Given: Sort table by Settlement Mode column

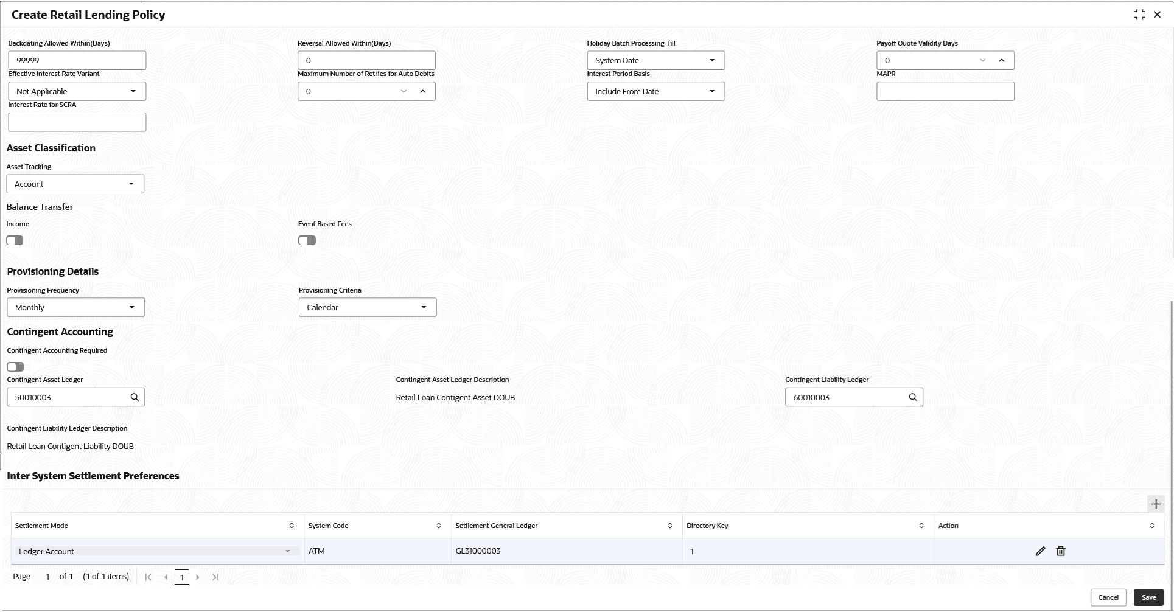Looking at the screenshot, I should [x=292, y=526].
